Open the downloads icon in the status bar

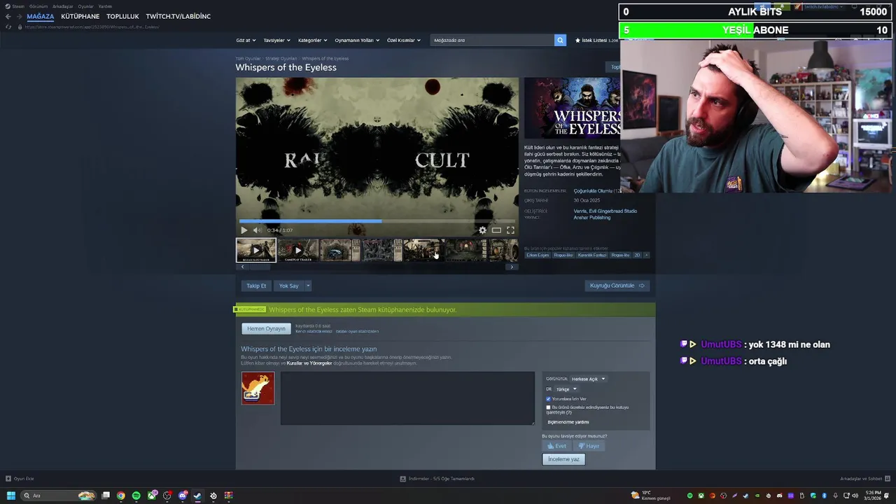coord(402,479)
